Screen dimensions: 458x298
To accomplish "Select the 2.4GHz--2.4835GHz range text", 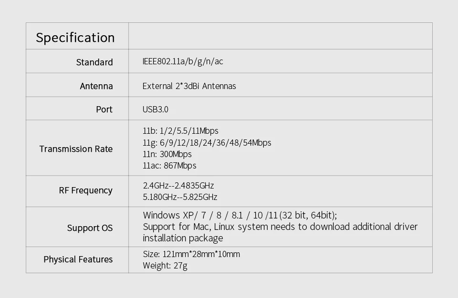I will [178, 186].
